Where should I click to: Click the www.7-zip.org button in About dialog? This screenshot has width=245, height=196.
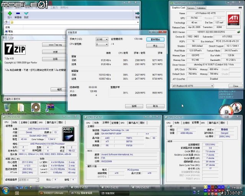[54, 45]
